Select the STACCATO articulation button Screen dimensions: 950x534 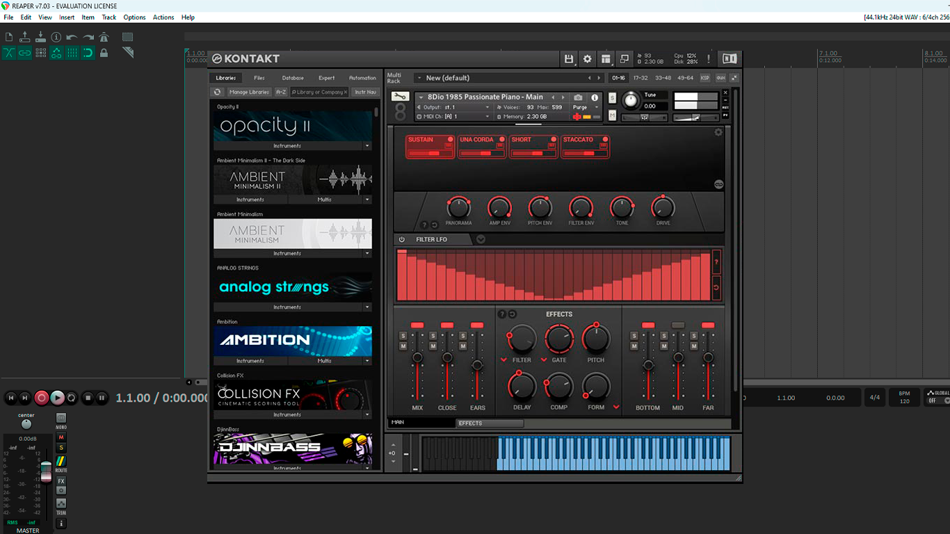click(586, 147)
